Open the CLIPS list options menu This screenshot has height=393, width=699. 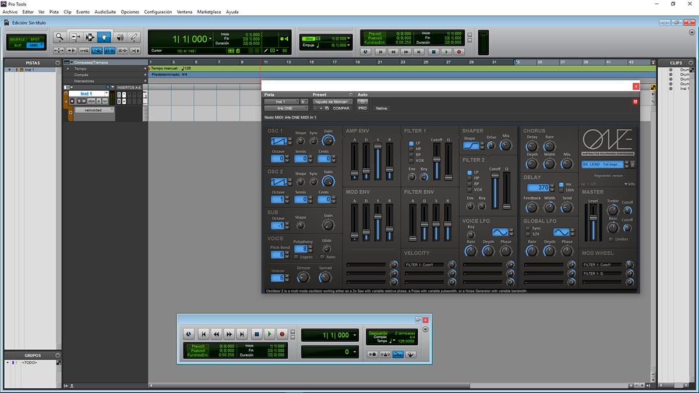point(690,62)
